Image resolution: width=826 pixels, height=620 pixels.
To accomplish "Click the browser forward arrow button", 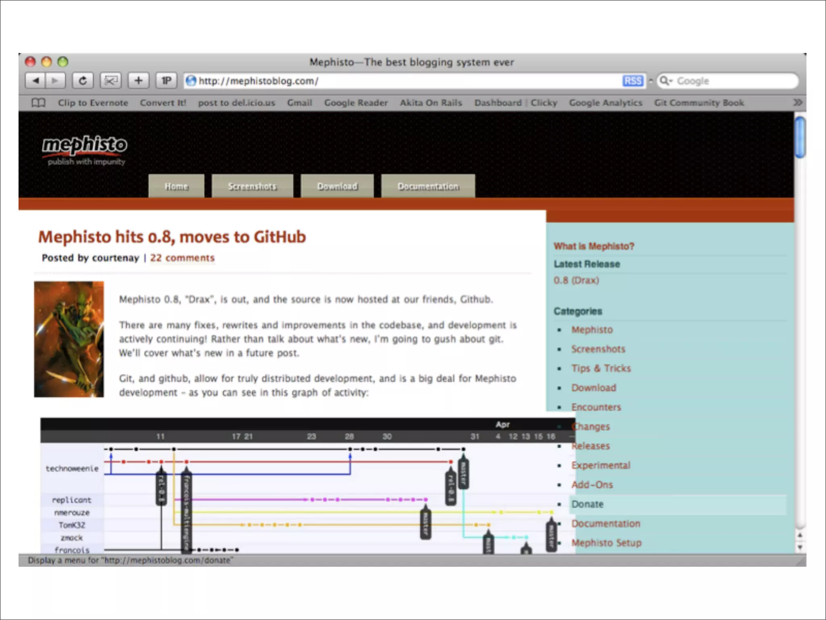I will pyautogui.click(x=54, y=81).
